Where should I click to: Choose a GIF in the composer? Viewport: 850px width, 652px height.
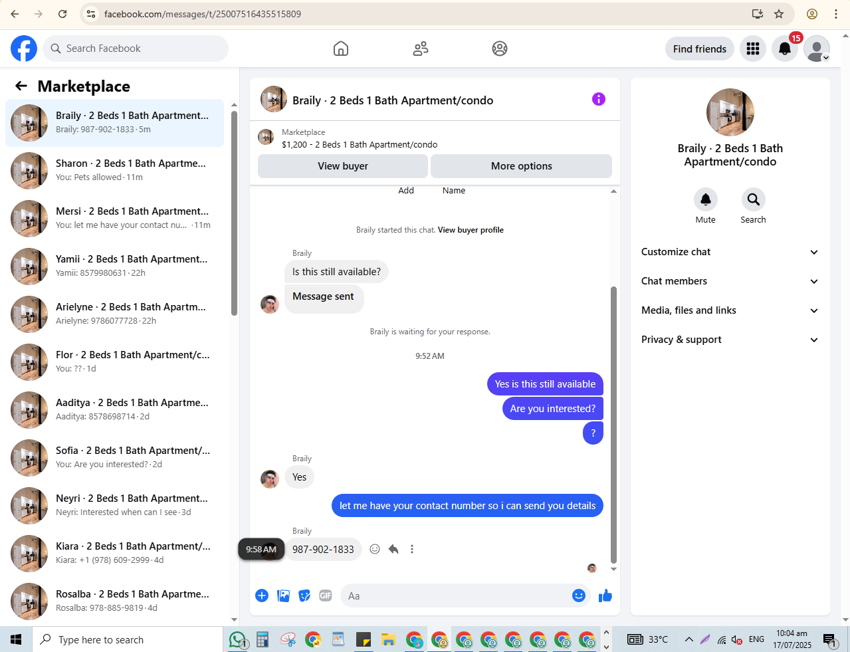click(x=326, y=596)
